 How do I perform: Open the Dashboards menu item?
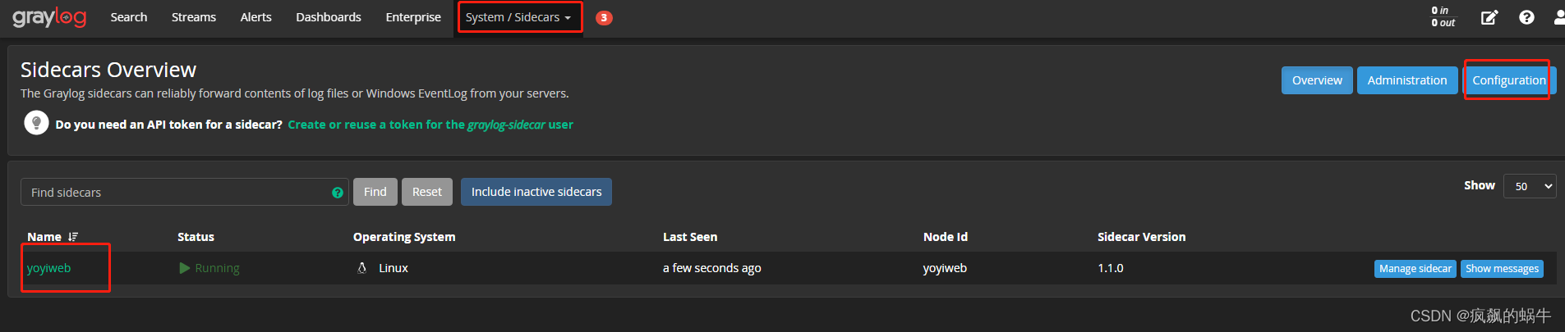(329, 17)
